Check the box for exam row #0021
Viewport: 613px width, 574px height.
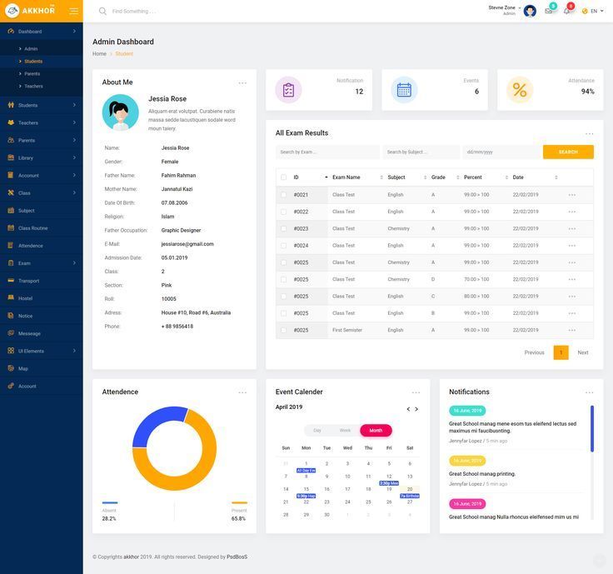[x=283, y=195]
